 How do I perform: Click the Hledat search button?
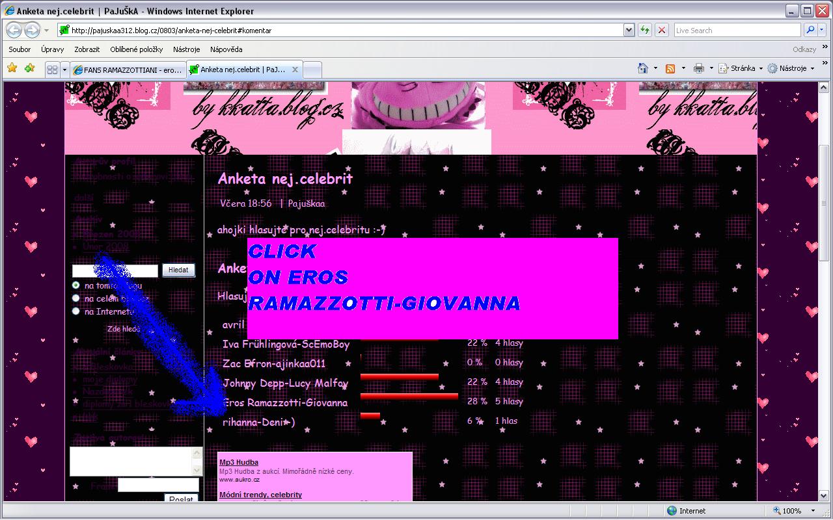tap(178, 270)
